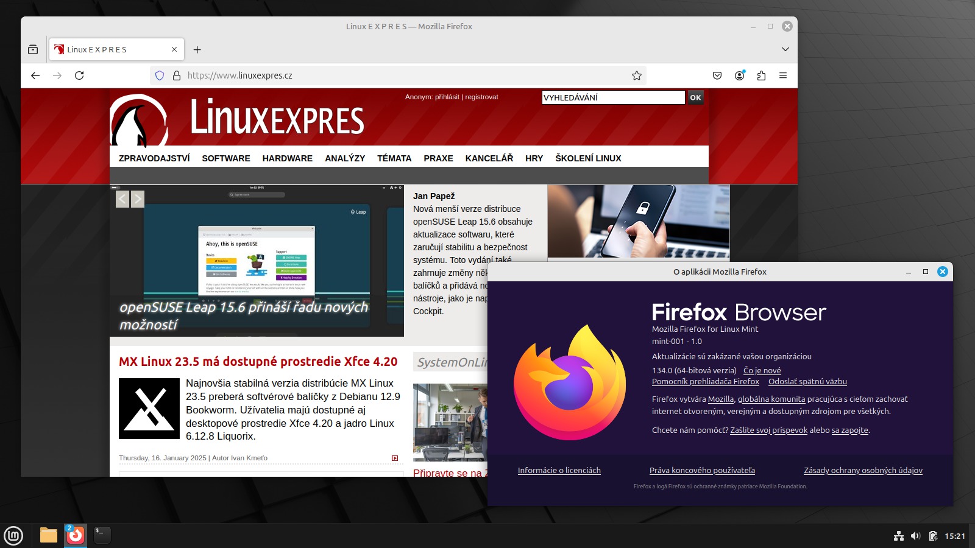
Task: Open the Linux Mint start menu
Action: (13, 536)
